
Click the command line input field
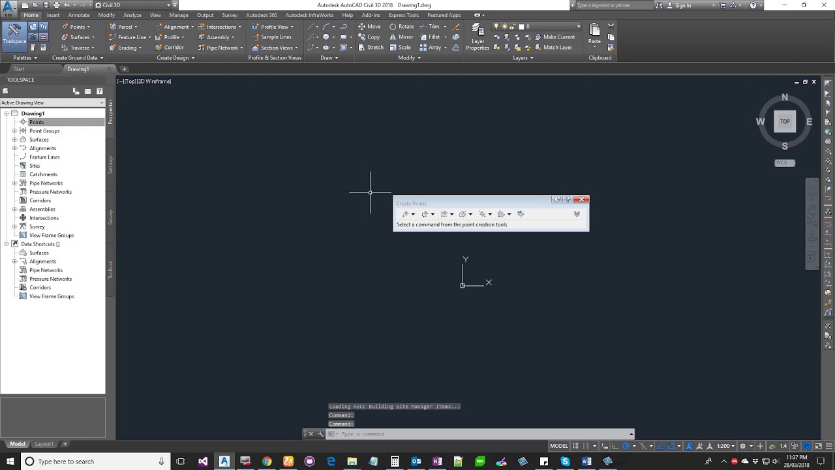(x=483, y=434)
